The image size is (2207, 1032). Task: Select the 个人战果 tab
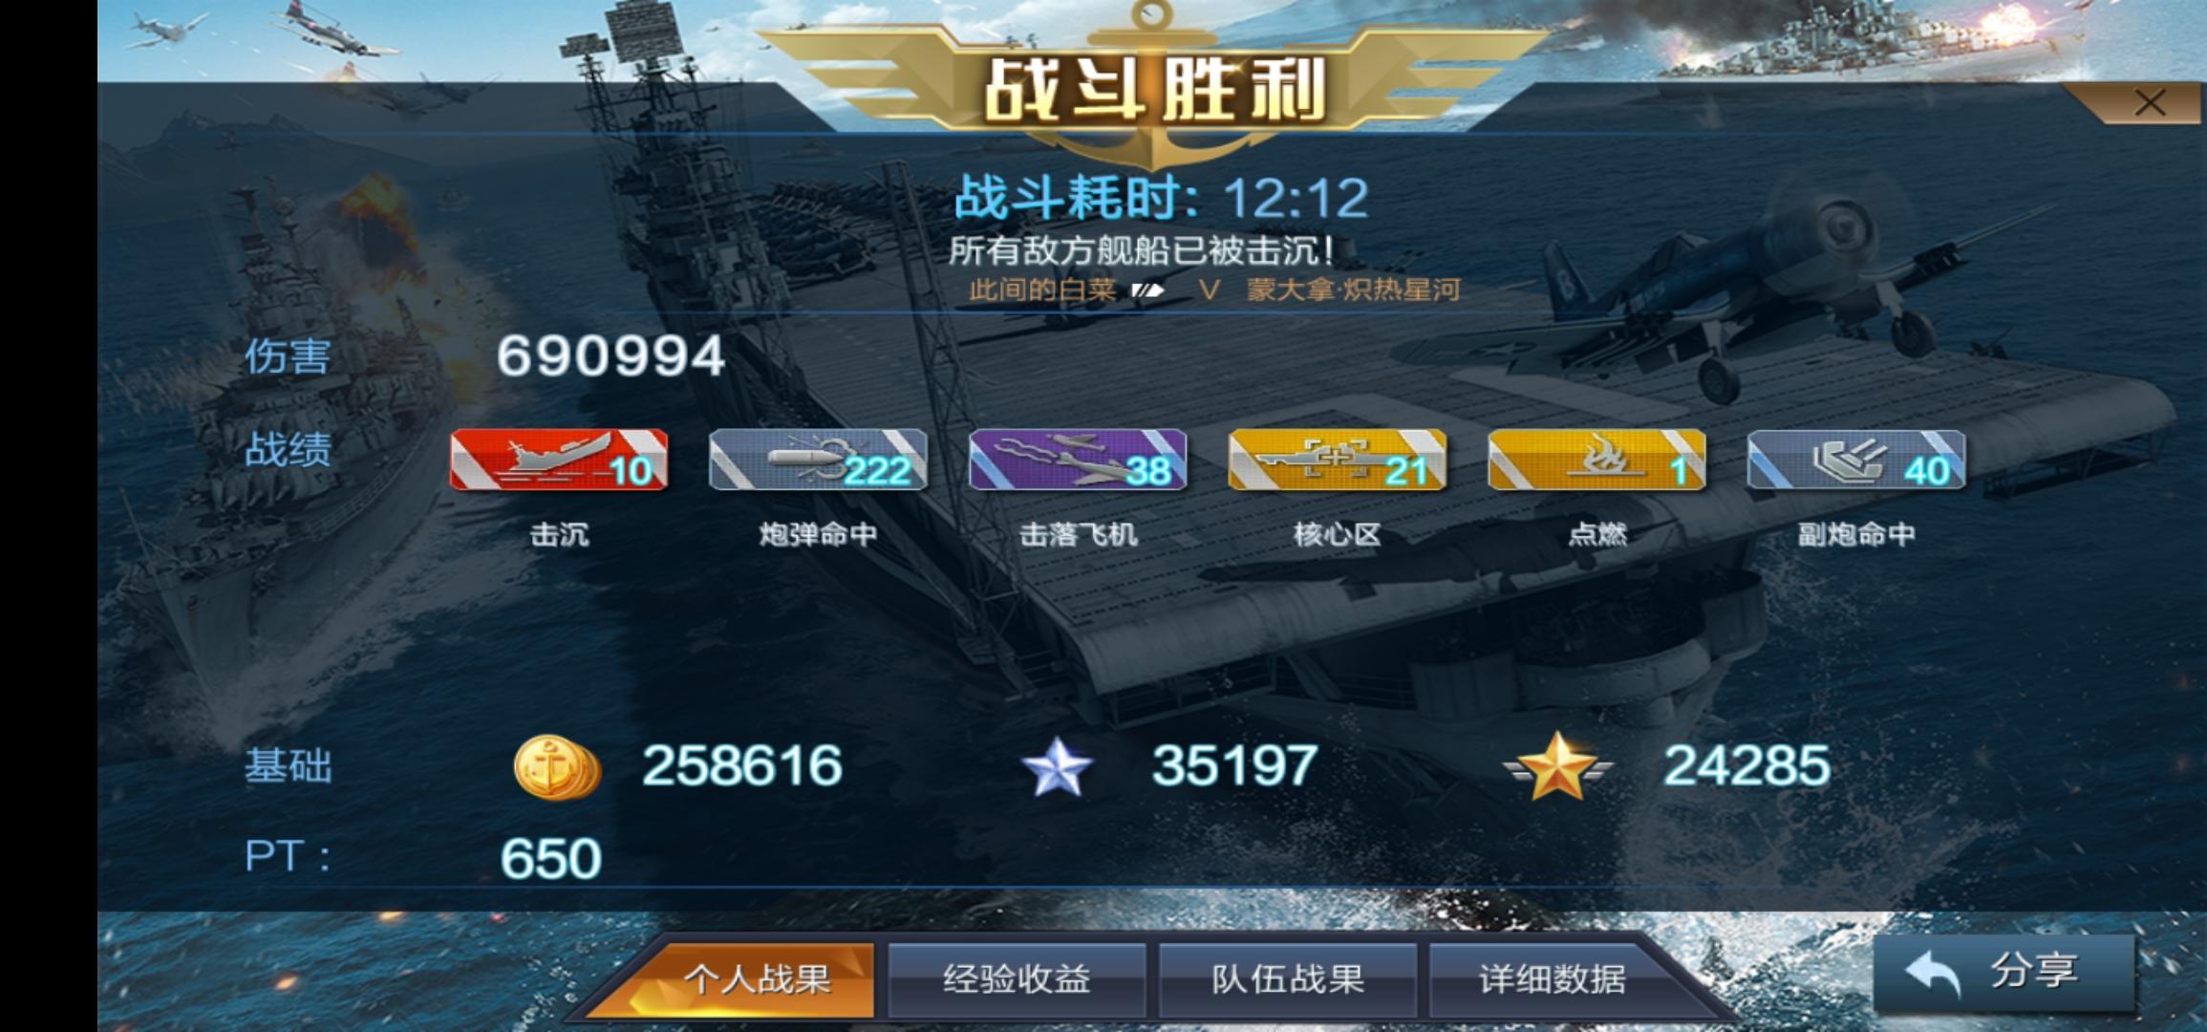click(x=755, y=978)
